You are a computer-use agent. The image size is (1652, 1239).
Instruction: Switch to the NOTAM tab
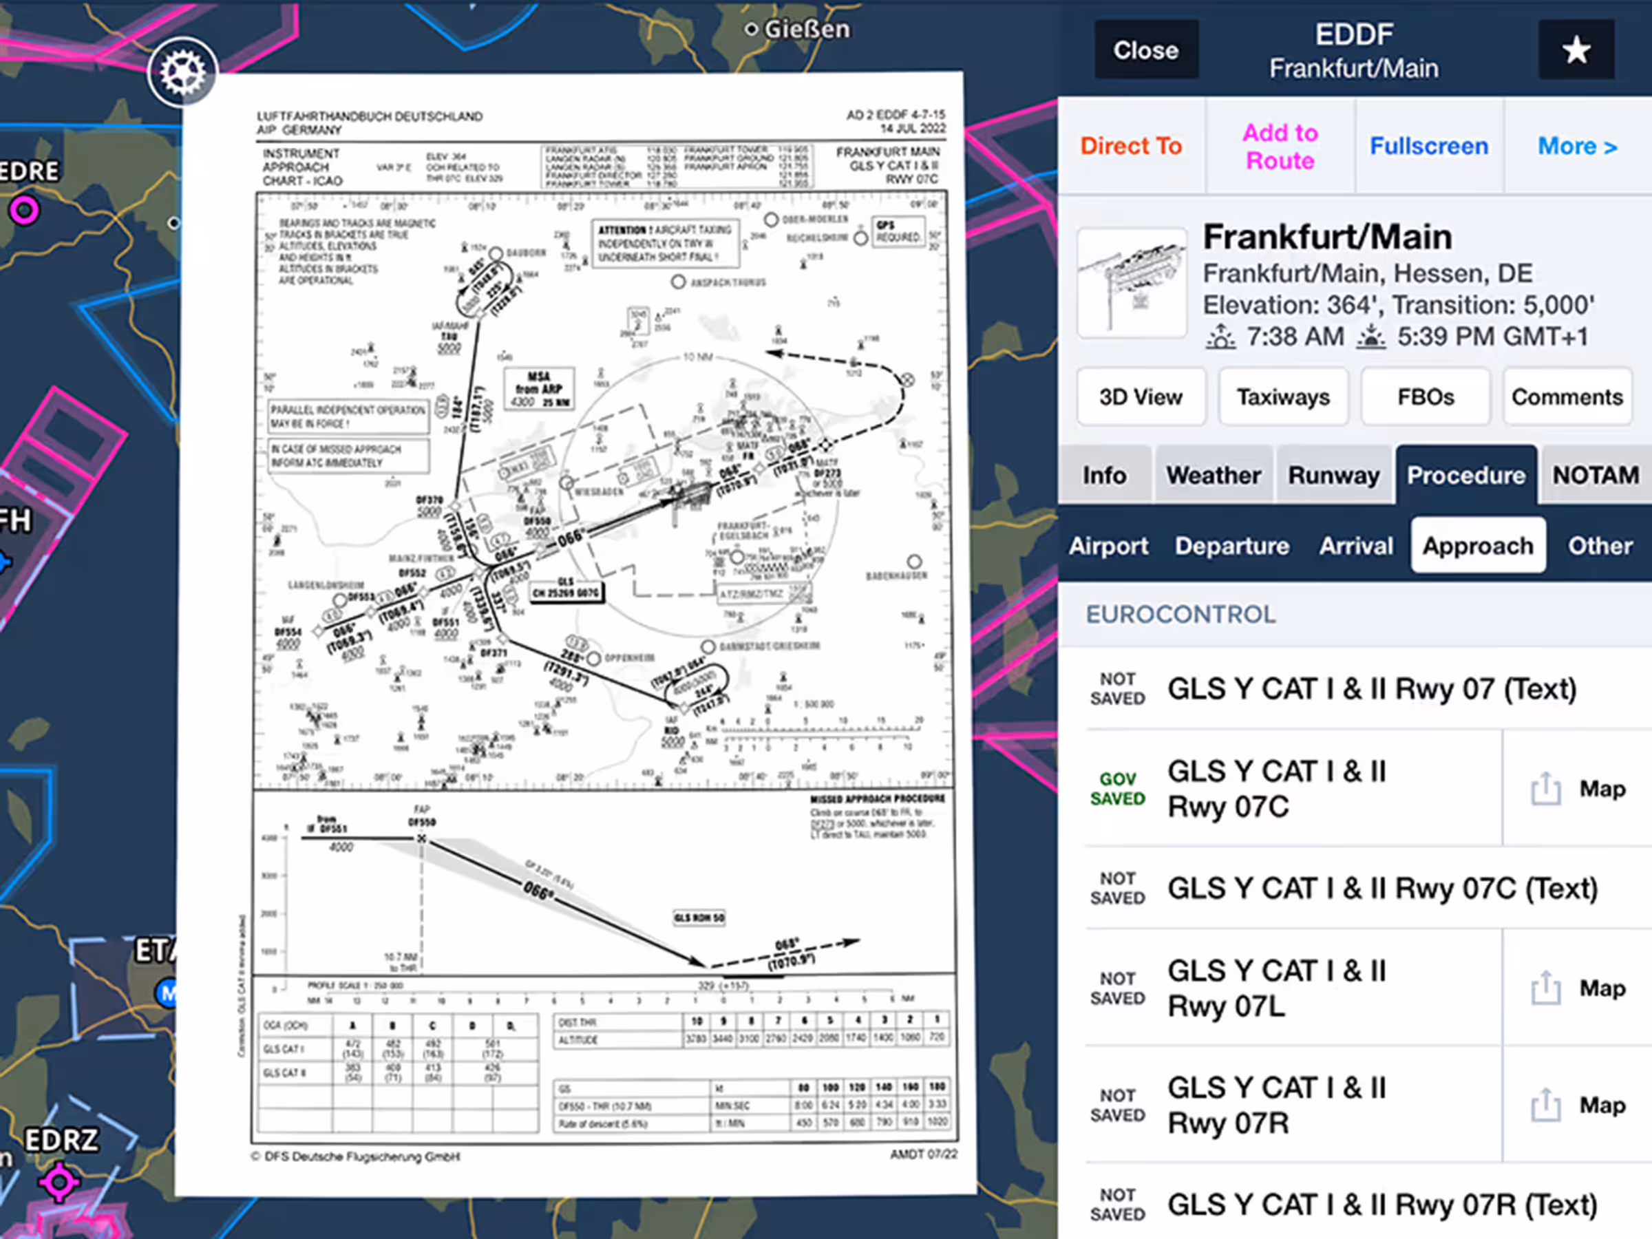(x=1596, y=475)
